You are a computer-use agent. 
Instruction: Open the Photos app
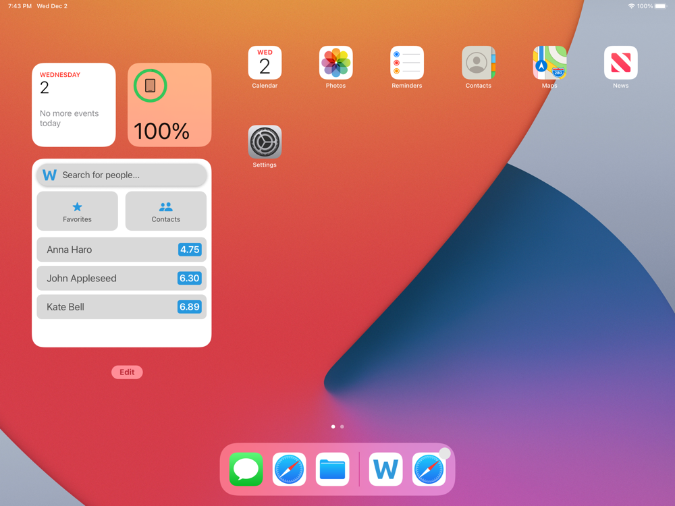click(335, 63)
